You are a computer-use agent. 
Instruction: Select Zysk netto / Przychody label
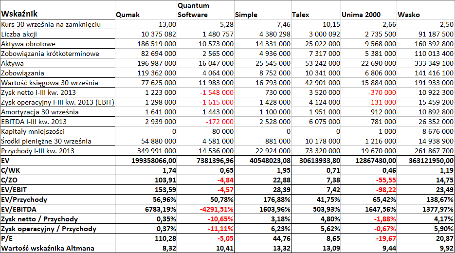pos(39,219)
